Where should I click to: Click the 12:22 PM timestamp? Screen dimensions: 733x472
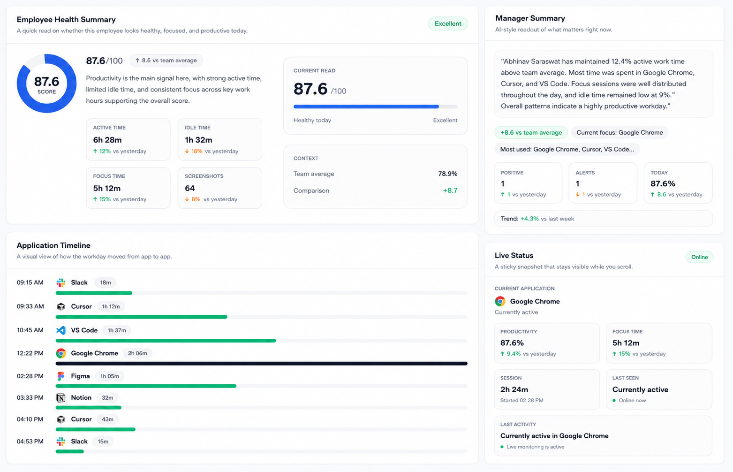click(x=30, y=353)
